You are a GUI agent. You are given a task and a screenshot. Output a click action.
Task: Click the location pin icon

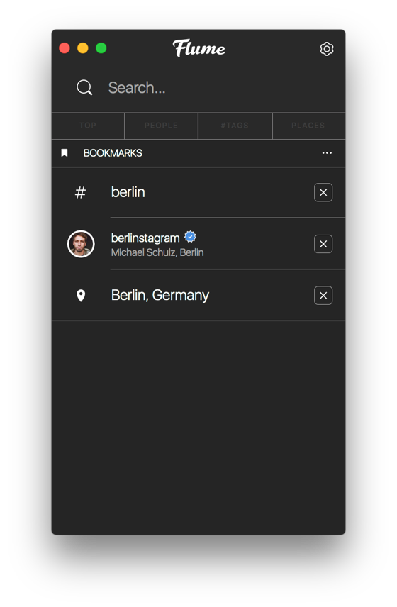click(x=81, y=296)
